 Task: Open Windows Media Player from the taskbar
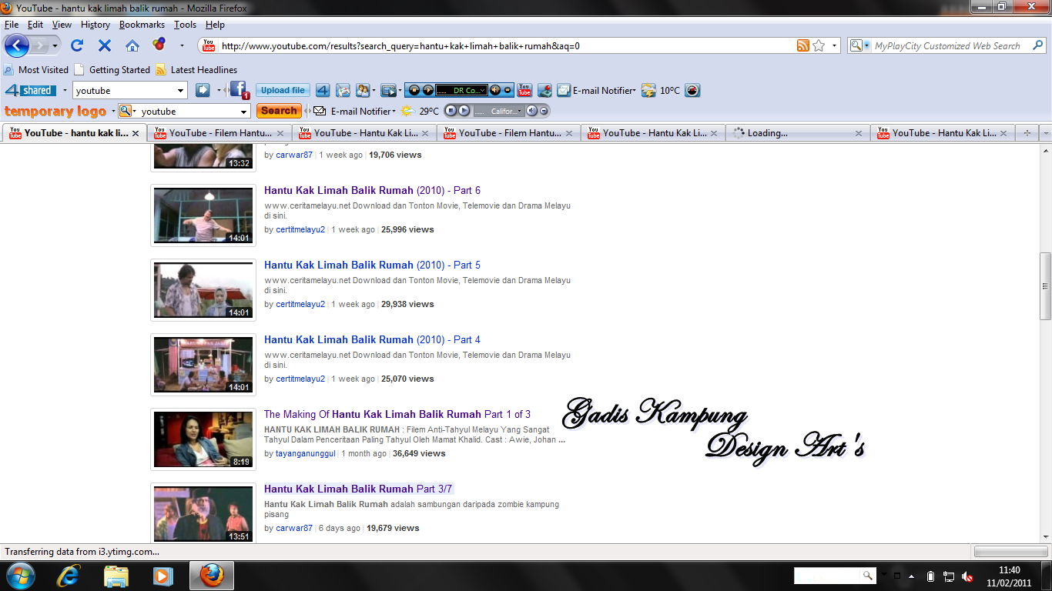tap(162, 576)
